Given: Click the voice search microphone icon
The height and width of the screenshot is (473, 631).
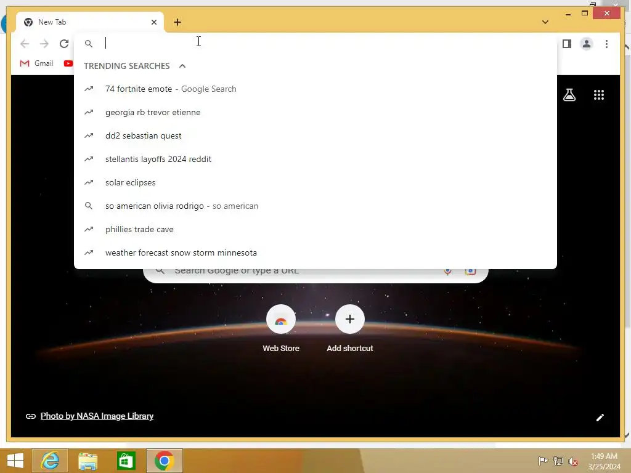Looking at the screenshot, I should (447, 272).
